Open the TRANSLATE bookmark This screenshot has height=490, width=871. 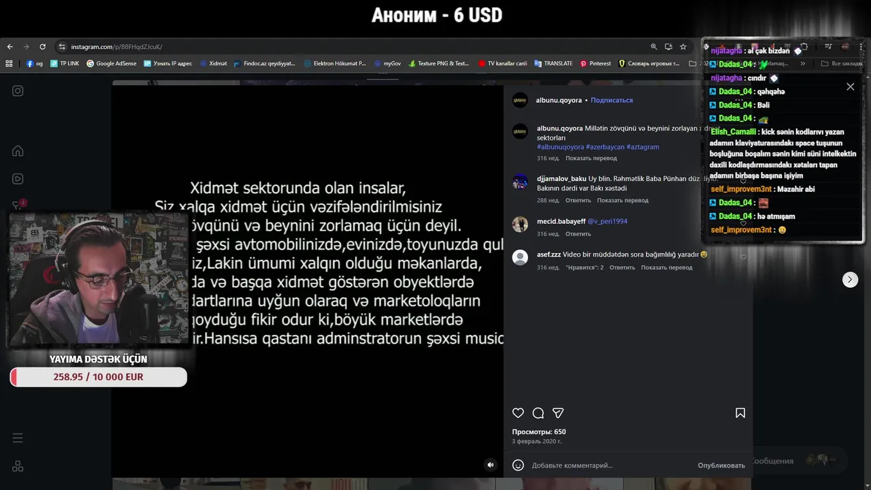[x=553, y=63]
